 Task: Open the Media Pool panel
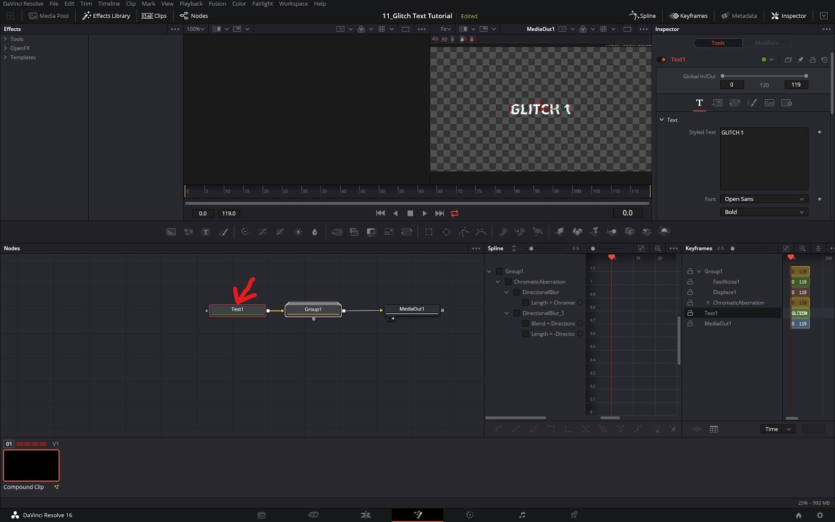[x=49, y=16]
